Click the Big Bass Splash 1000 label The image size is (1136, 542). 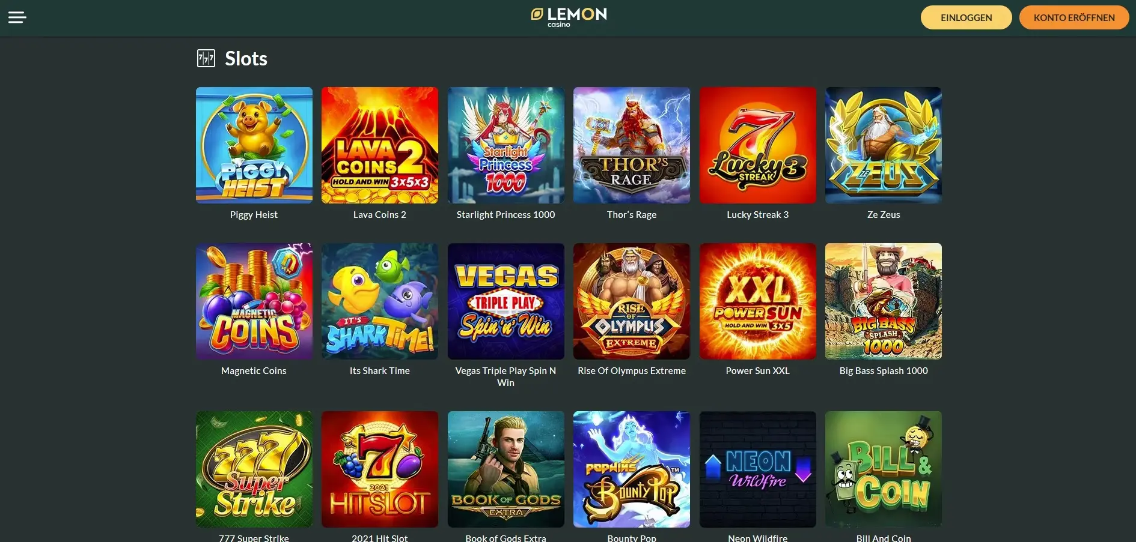(x=884, y=371)
